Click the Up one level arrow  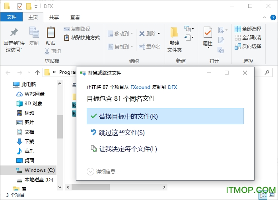37,73
